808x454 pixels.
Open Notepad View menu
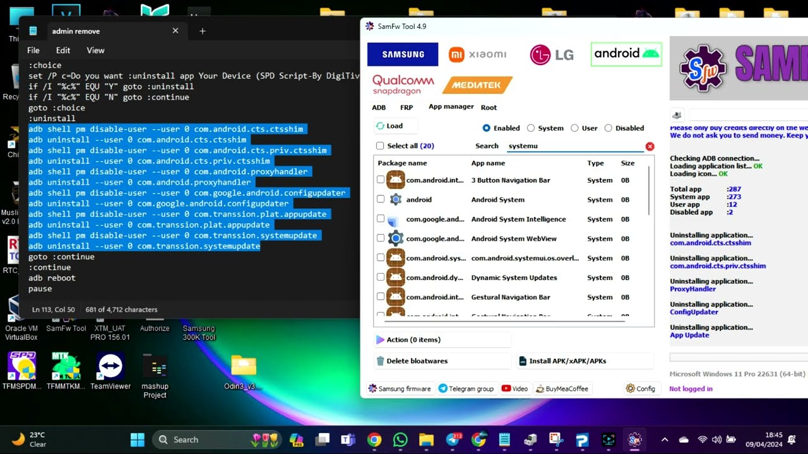95,50
